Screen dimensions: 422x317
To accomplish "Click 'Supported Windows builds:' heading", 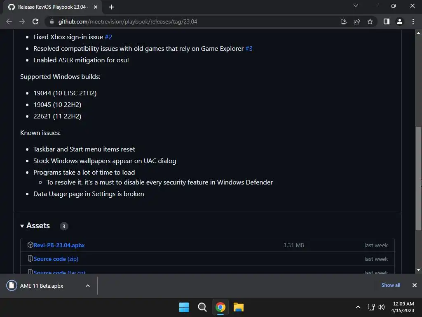I will tap(60, 76).
